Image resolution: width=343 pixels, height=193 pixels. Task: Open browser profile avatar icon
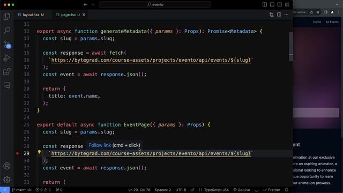pyautogui.click(x=332, y=12)
